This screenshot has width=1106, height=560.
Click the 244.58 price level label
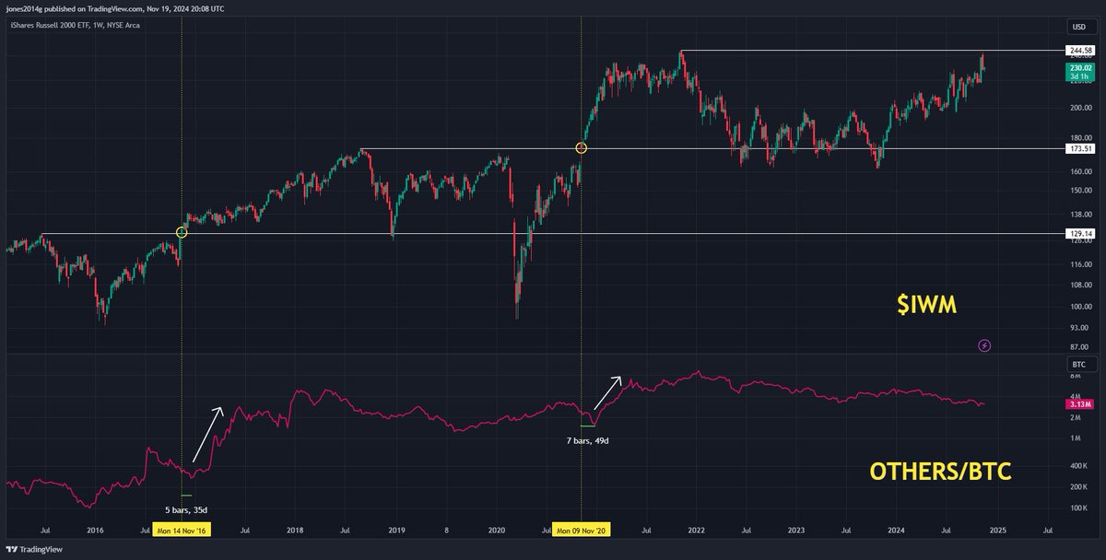click(1080, 50)
